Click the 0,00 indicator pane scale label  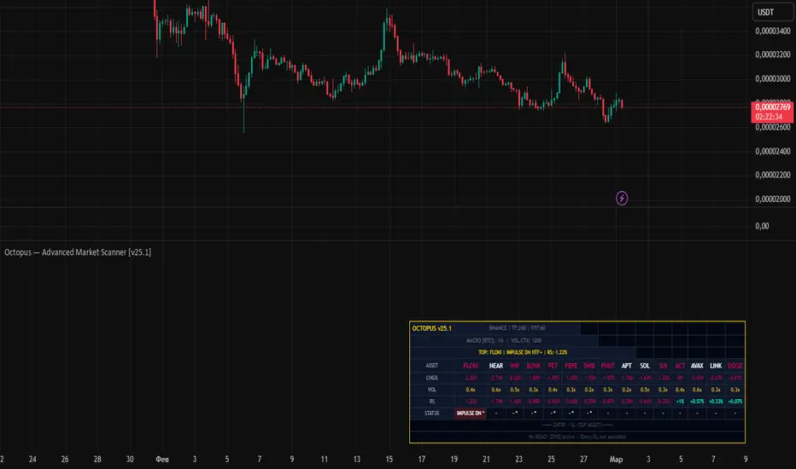coord(762,226)
